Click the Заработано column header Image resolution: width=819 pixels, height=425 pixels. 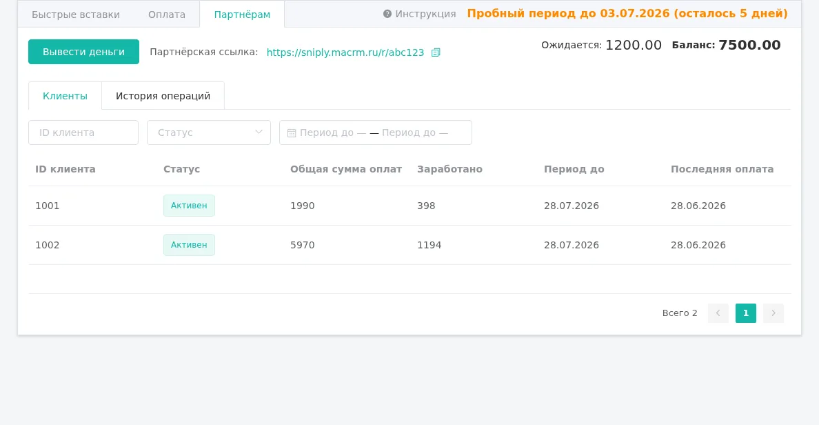[449, 169]
